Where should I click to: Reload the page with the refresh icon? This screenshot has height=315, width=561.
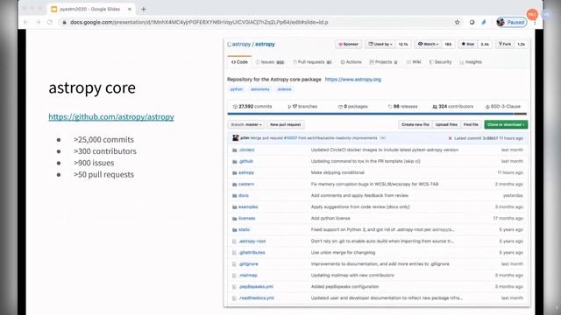coord(50,22)
